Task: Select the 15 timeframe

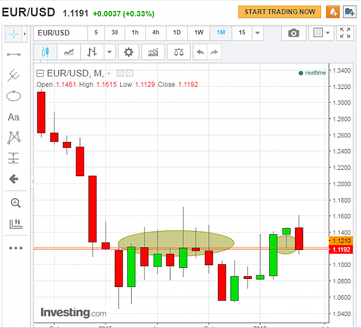Action: point(242,32)
